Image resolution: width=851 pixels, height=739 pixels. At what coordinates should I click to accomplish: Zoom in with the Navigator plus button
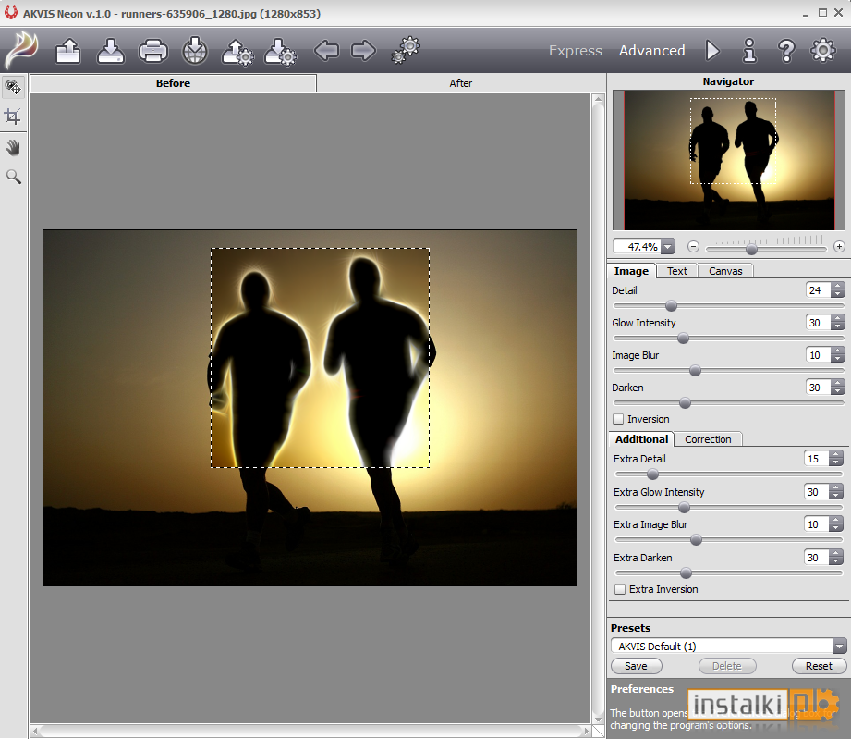click(839, 247)
